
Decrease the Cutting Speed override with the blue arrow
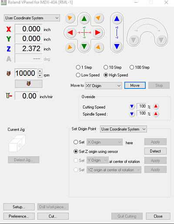pos(132,106)
